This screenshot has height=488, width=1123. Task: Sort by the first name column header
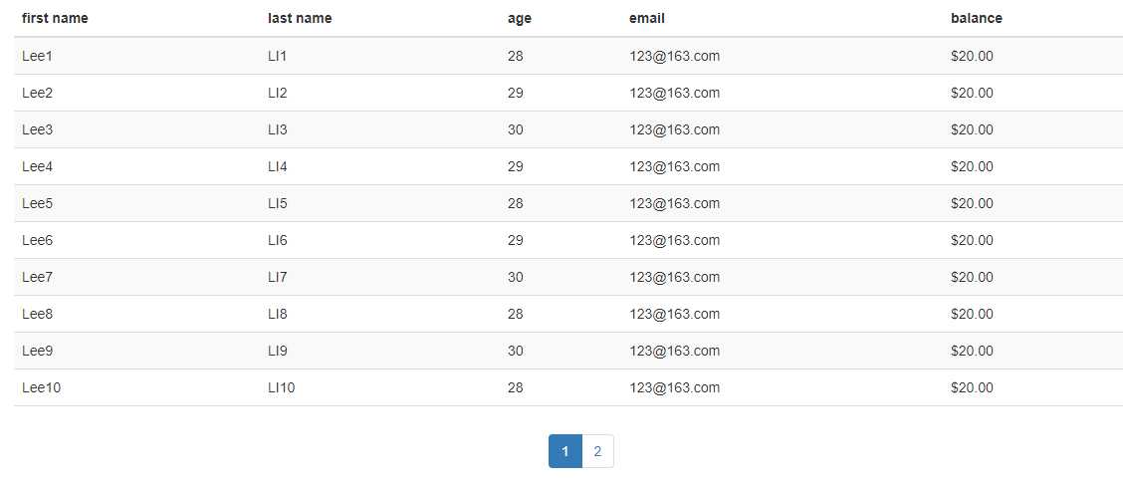(x=55, y=19)
